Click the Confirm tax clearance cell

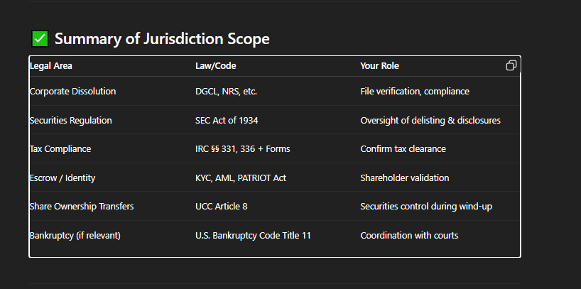click(x=403, y=149)
